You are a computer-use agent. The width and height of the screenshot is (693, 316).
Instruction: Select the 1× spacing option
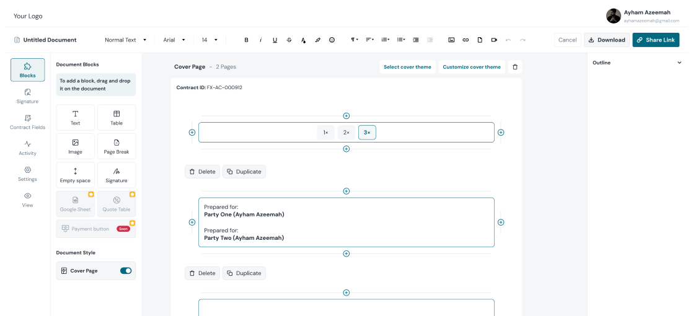point(325,133)
